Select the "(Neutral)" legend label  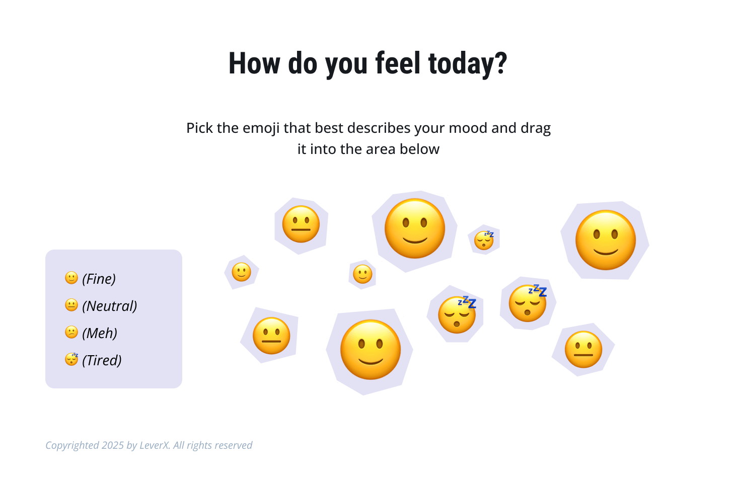pos(110,306)
